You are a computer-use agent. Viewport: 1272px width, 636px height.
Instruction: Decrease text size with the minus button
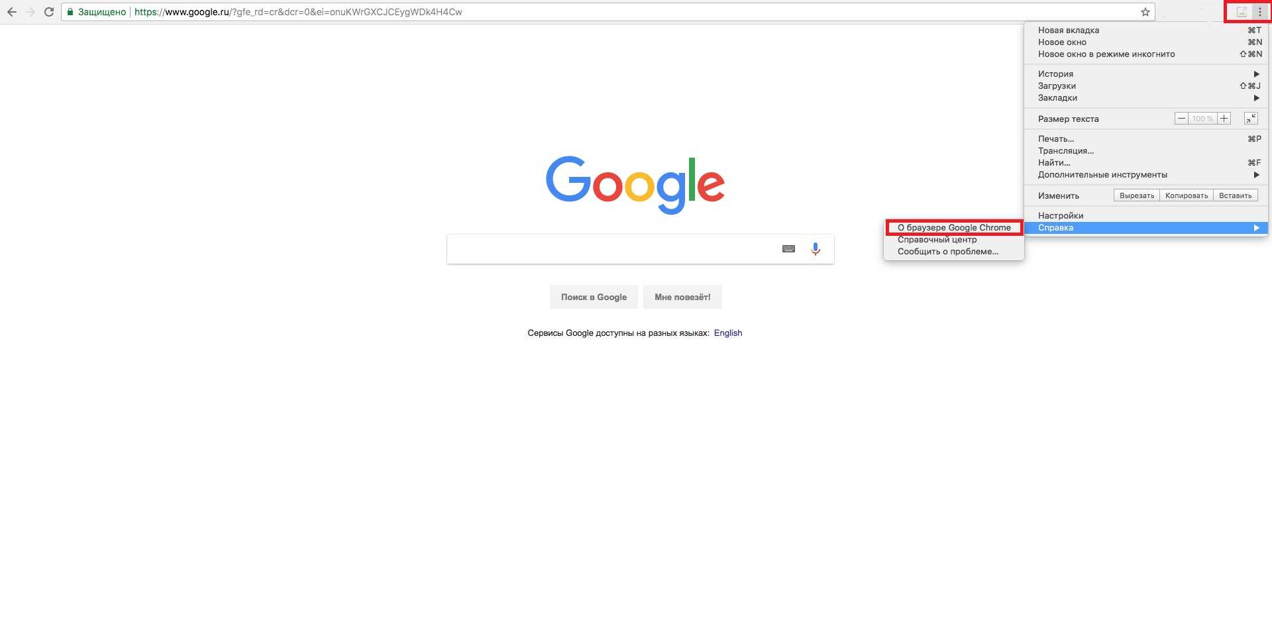tap(1181, 119)
